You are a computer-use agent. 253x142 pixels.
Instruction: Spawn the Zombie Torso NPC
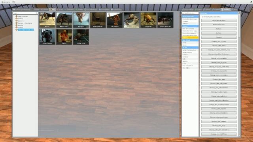(x=81, y=37)
